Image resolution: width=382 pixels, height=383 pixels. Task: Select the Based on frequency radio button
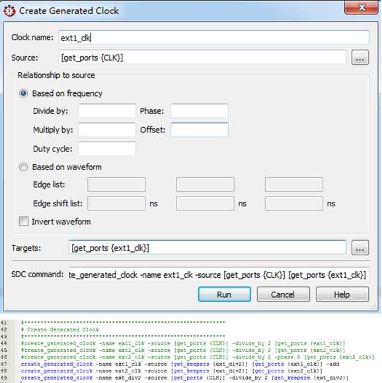click(x=23, y=93)
